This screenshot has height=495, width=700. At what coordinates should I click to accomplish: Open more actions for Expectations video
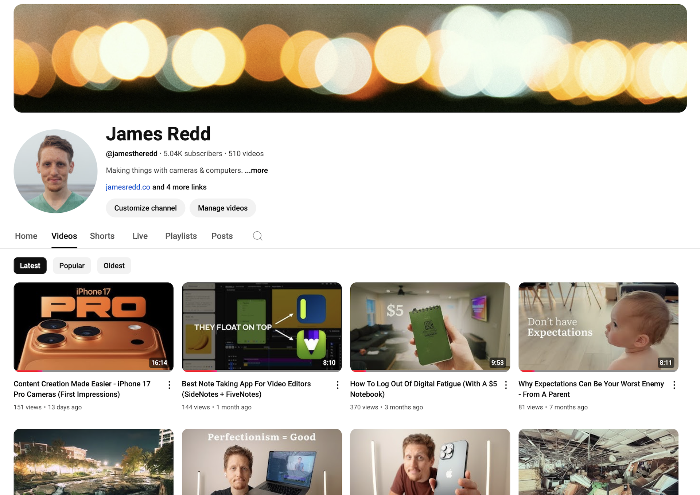(x=674, y=385)
